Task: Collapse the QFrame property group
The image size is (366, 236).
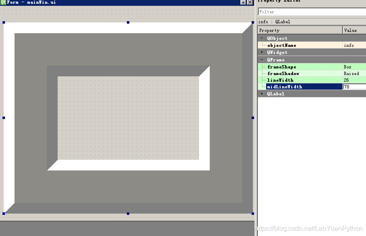Action: [262, 60]
